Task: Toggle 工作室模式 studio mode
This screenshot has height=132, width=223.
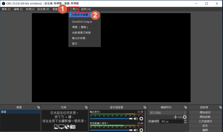Action: point(205,121)
